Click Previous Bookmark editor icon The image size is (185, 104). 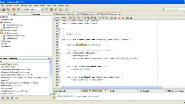click(x=100, y=18)
